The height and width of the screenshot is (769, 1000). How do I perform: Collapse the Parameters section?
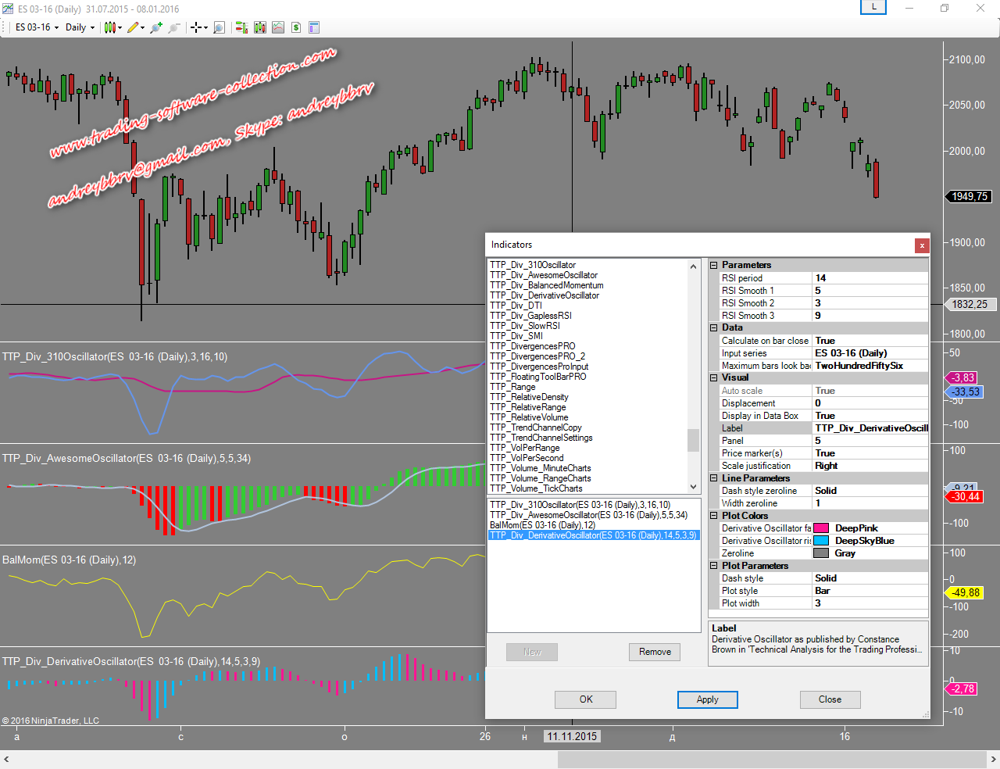pyautogui.click(x=713, y=266)
